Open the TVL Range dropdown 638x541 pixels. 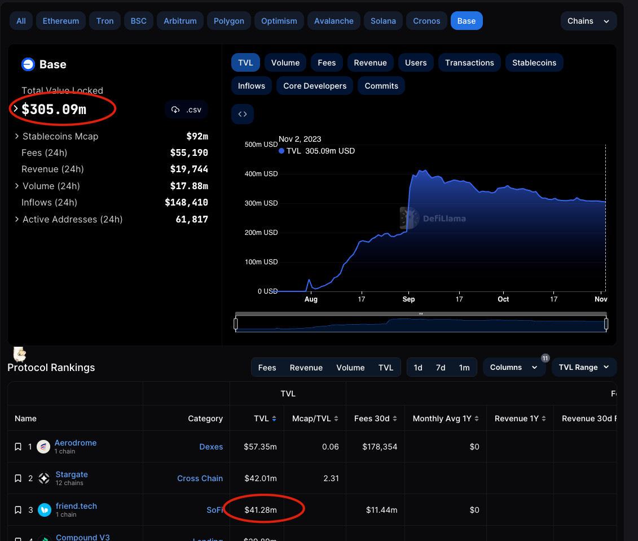[x=584, y=368]
